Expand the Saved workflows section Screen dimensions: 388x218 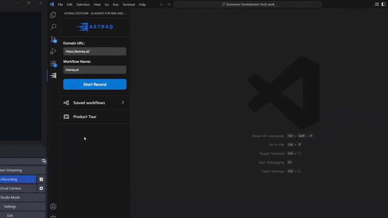[94, 103]
